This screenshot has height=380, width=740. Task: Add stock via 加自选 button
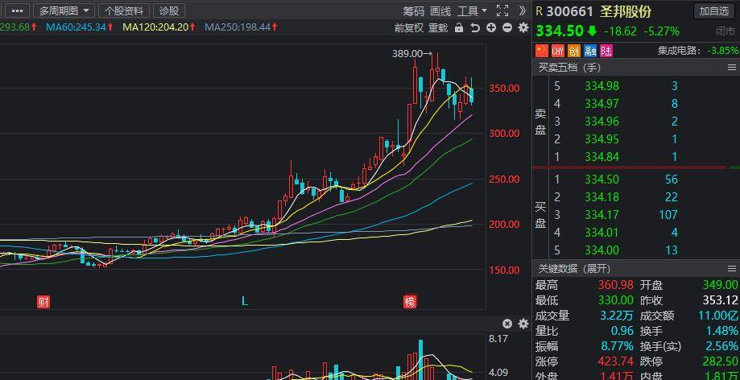(x=714, y=10)
